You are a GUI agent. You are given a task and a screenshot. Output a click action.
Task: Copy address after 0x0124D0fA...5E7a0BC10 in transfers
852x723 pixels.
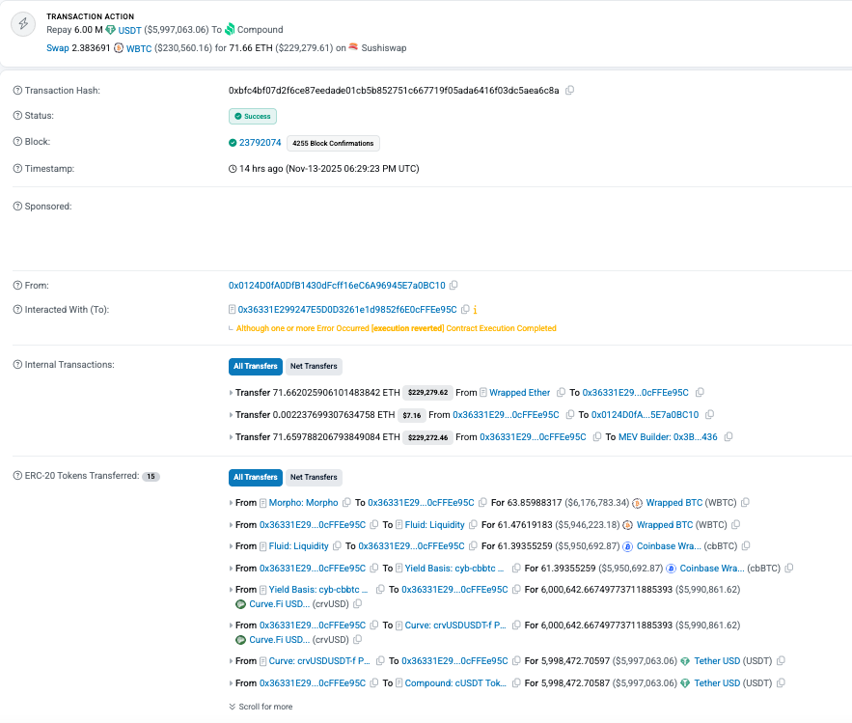[709, 414]
